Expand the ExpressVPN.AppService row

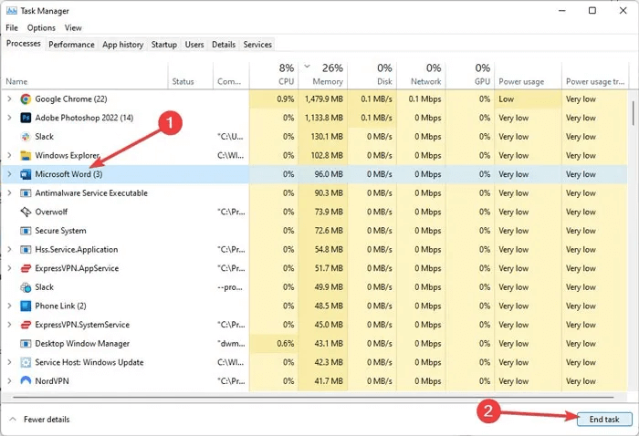tap(9, 268)
